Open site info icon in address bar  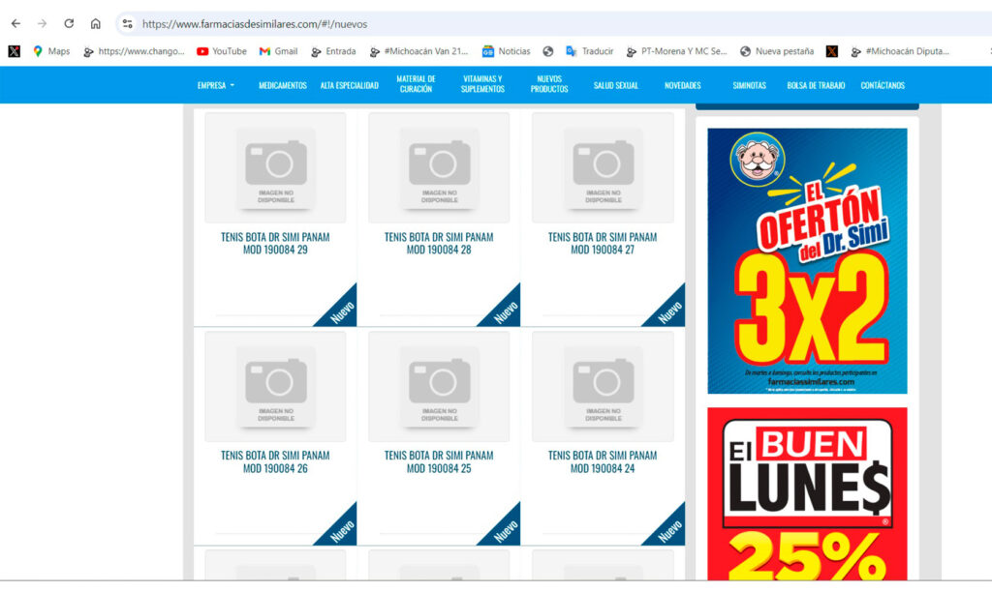click(128, 24)
